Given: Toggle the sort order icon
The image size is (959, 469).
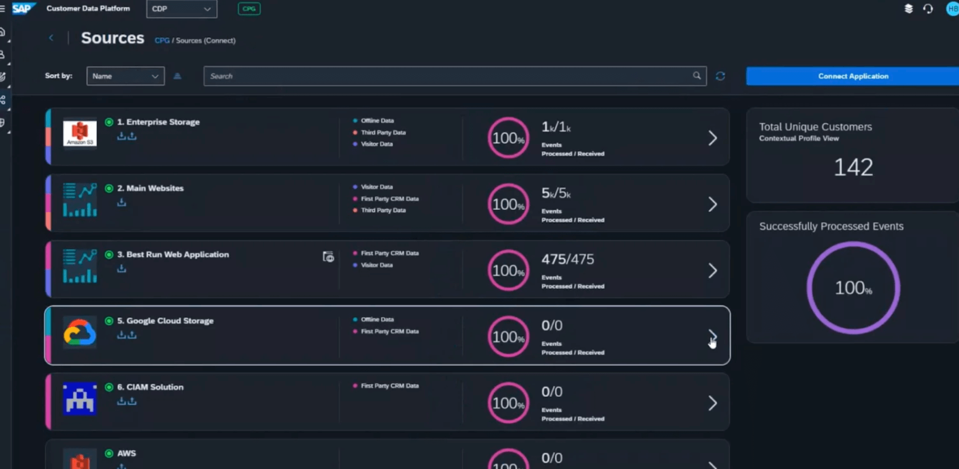Looking at the screenshot, I should (x=177, y=76).
